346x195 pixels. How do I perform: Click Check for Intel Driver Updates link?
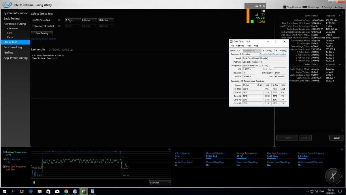click(273, 54)
